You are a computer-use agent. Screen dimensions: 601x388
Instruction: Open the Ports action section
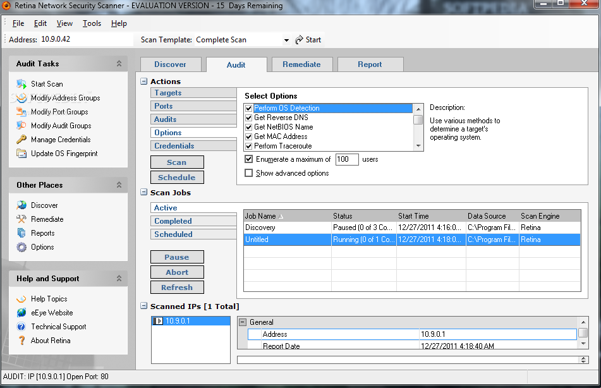click(x=193, y=106)
